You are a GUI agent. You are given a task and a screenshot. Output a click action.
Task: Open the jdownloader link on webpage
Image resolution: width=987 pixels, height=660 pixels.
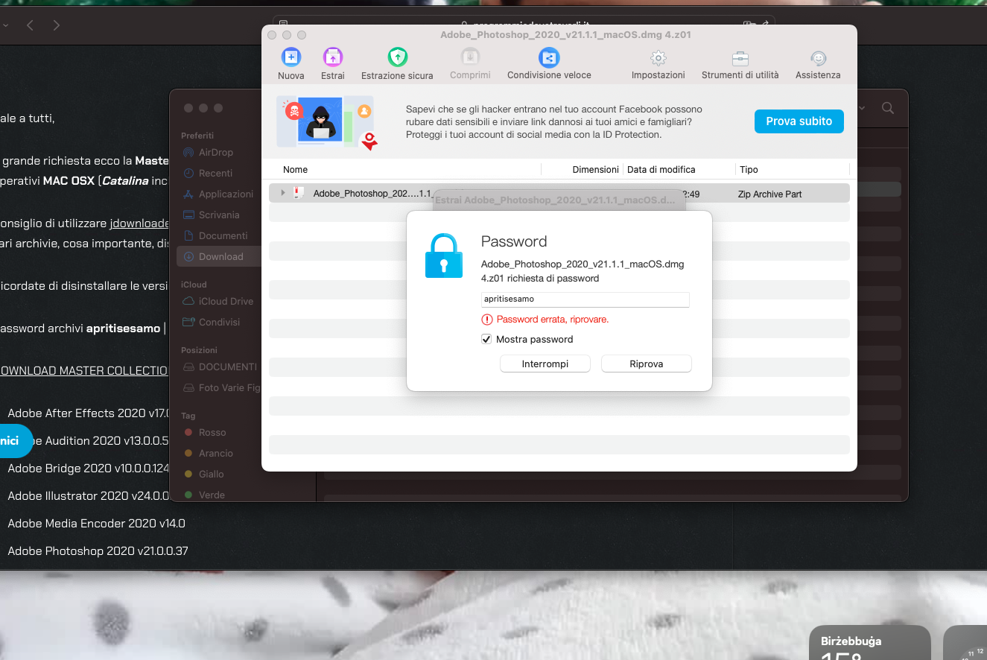point(139,223)
